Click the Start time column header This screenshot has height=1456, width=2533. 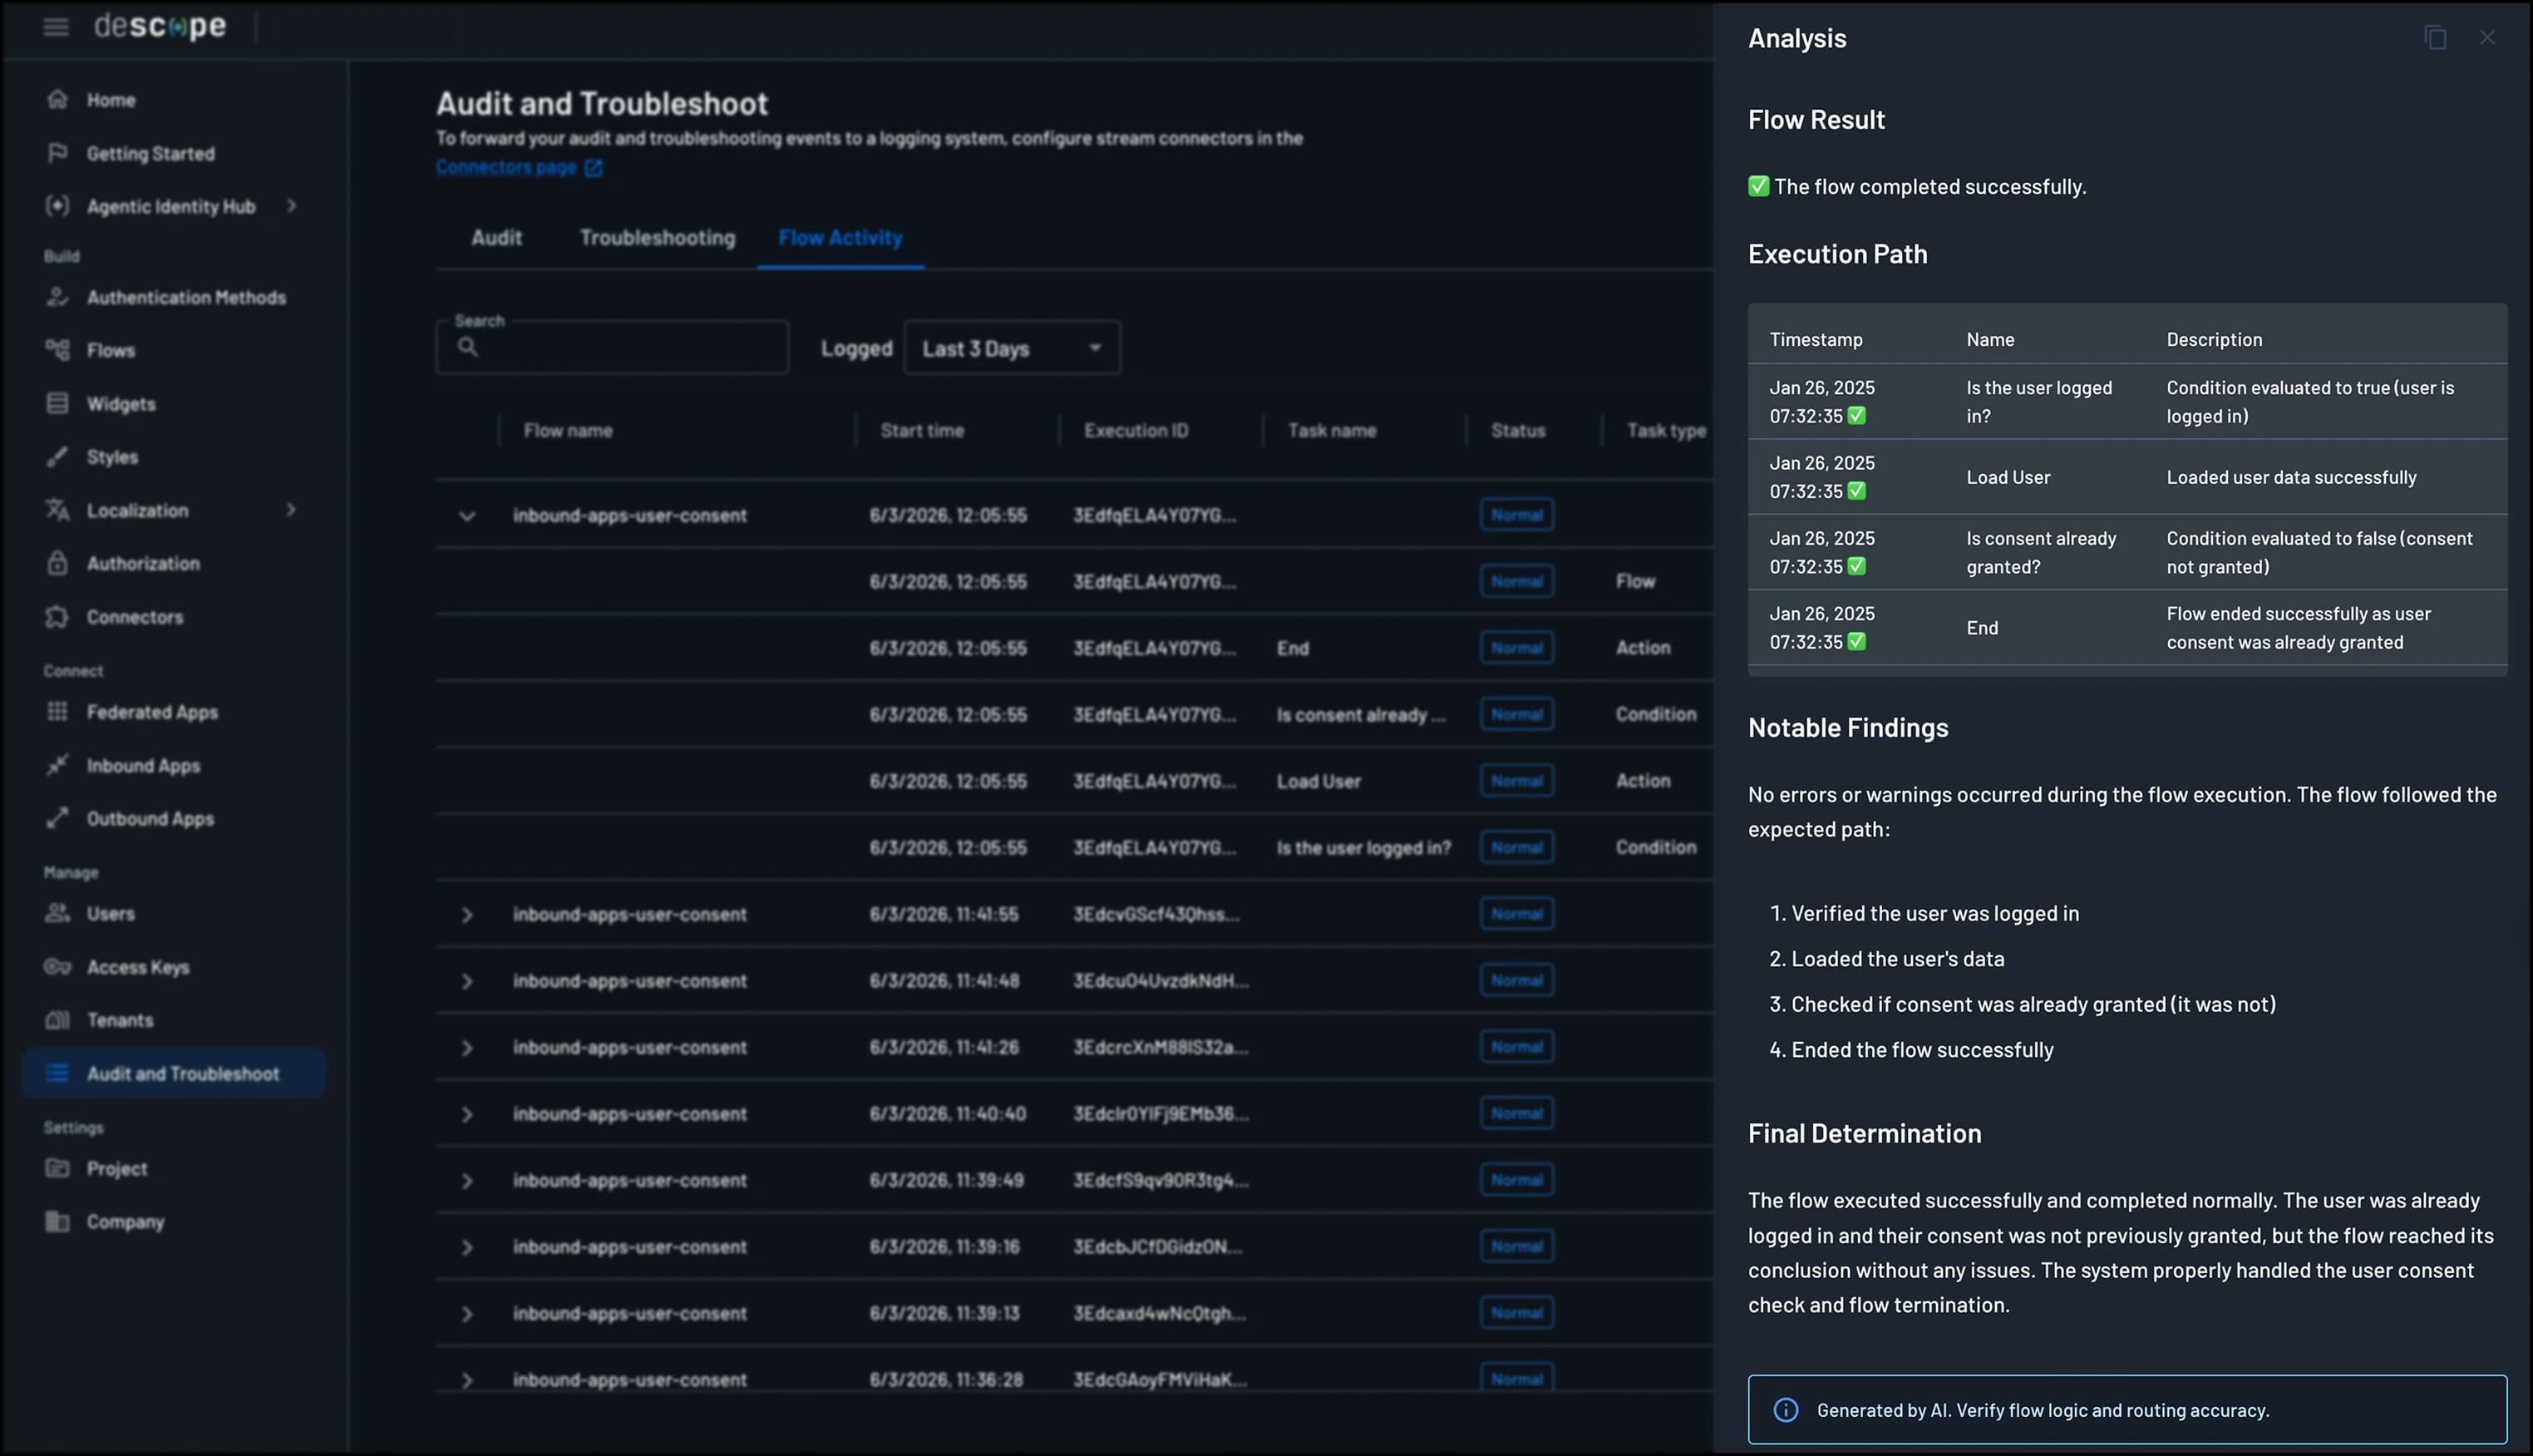pyautogui.click(x=922, y=431)
